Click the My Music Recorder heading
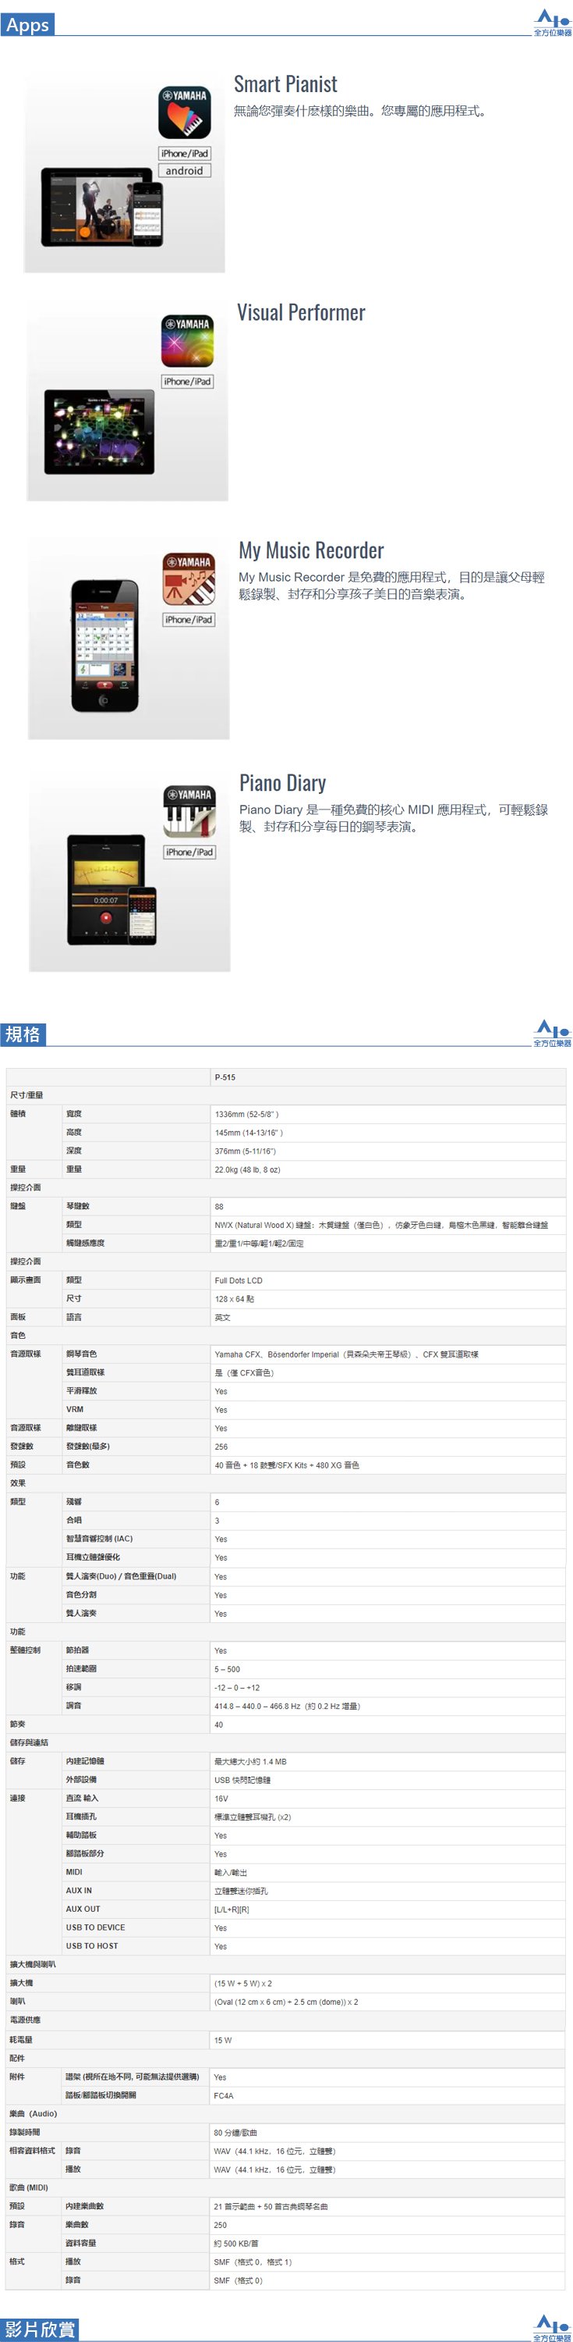This screenshot has height=2342, width=573. (x=312, y=551)
